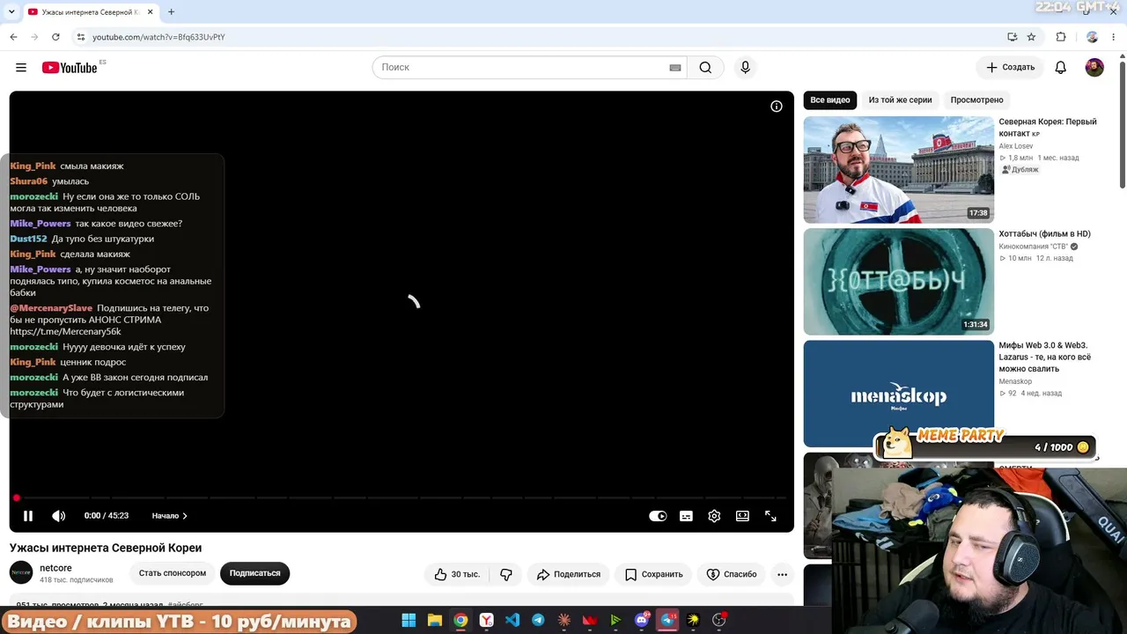Image resolution: width=1127 pixels, height=634 pixels.
Task: Open Chrome profile avatar
Action: pyautogui.click(x=1092, y=37)
